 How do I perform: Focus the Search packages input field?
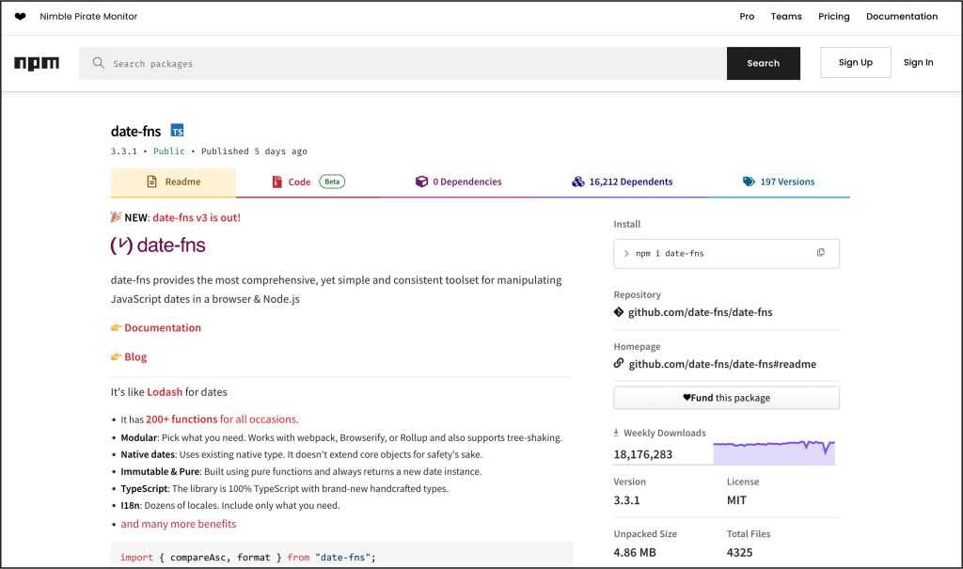tap(403, 63)
